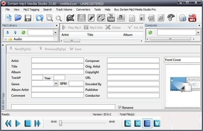Screen dimensions: 203x131
Task: Click the lyrics page toolbar icon
Action: click(132, 18)
